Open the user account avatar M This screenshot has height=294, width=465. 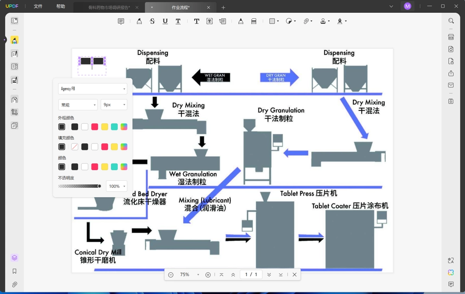(x=407, y=6)
